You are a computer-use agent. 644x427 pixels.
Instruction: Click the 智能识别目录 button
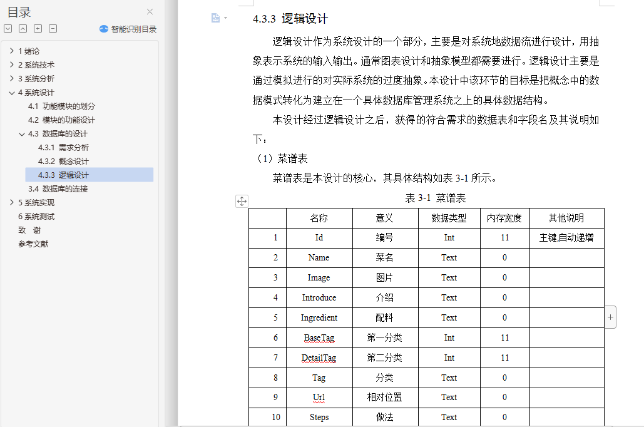(x=128, y=29)
